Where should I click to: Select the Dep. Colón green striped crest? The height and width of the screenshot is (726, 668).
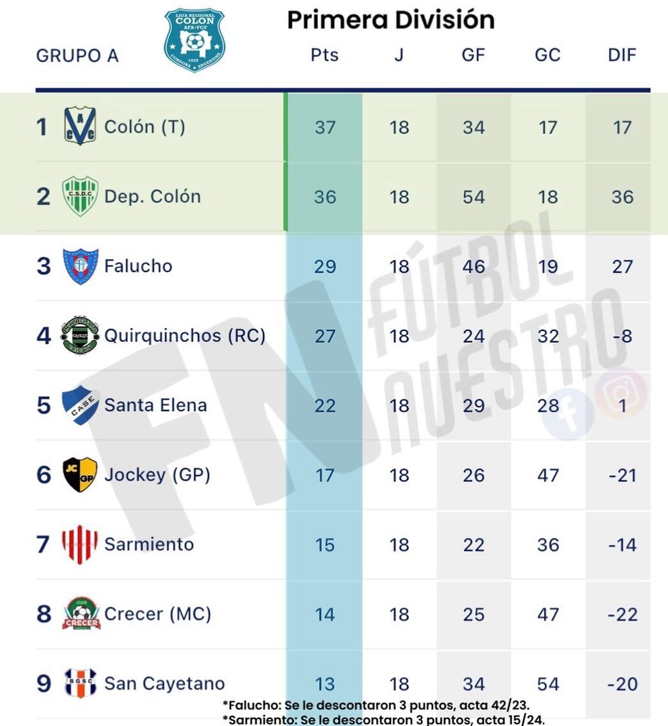point(80,196)
